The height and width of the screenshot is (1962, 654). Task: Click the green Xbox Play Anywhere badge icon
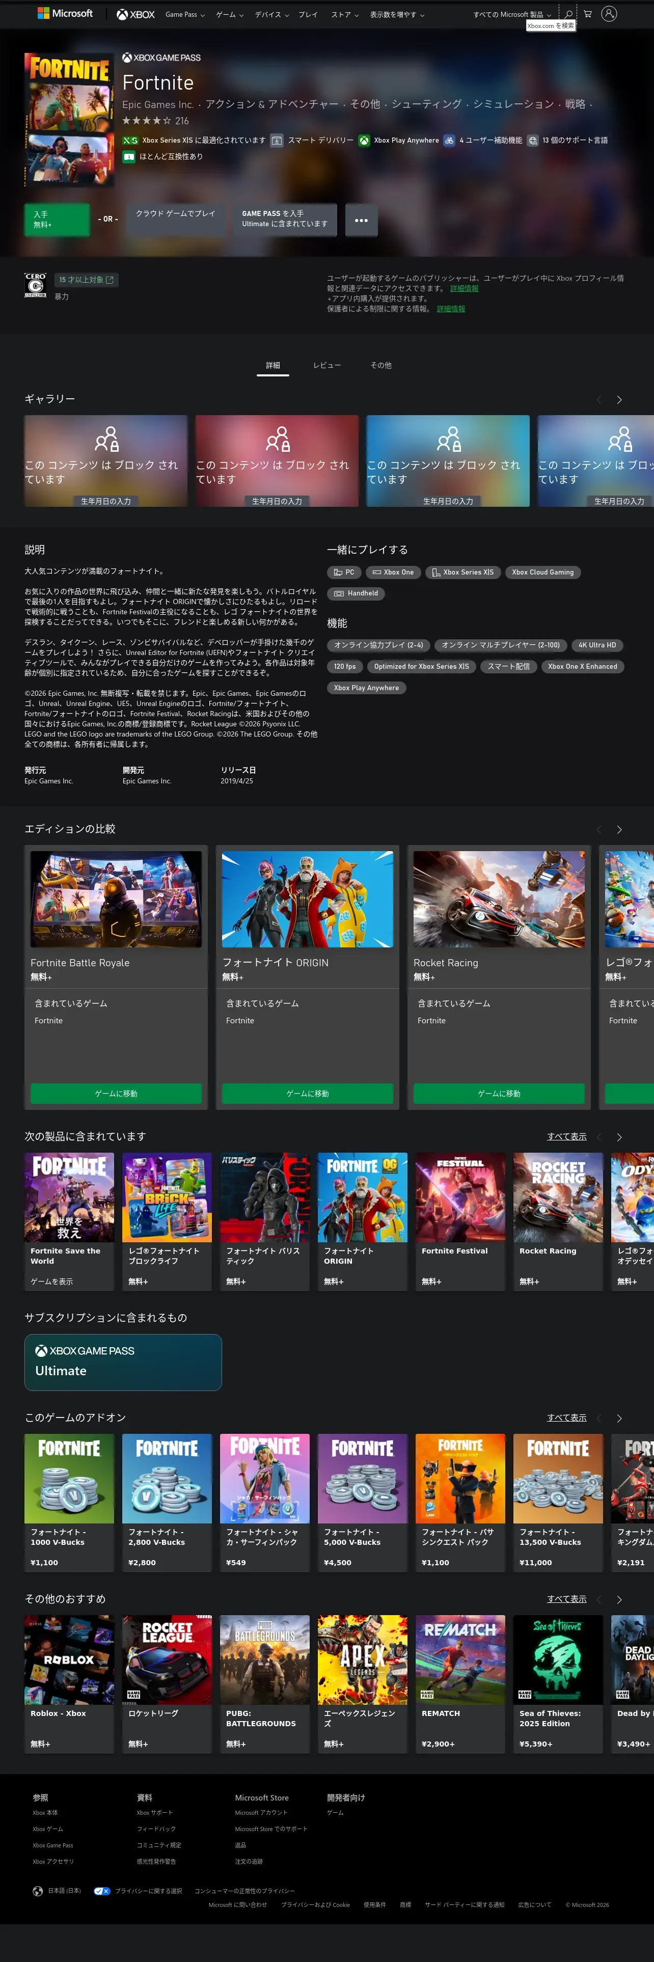pos(365,140)
